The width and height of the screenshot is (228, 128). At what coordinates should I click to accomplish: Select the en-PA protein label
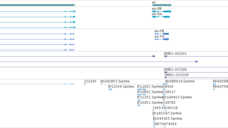(x=159, y=37)
